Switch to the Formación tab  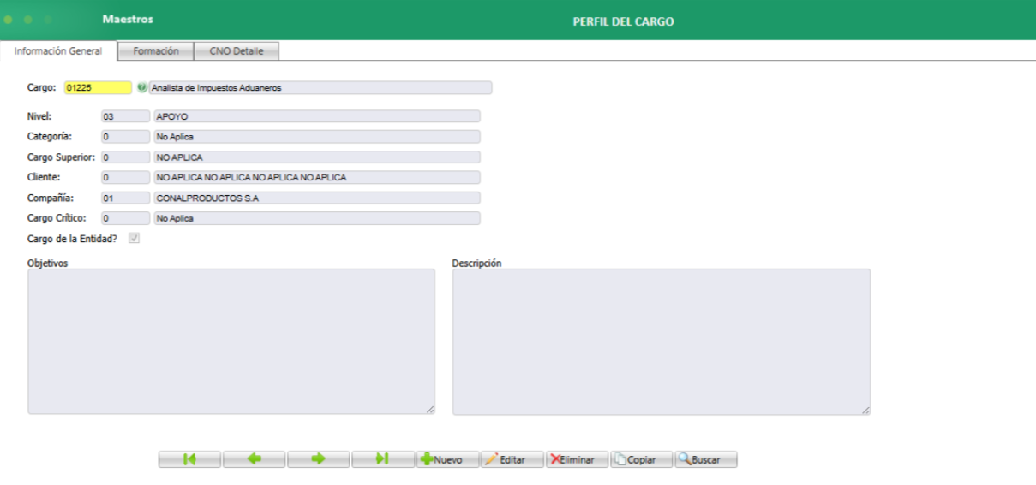coord(156,51)
